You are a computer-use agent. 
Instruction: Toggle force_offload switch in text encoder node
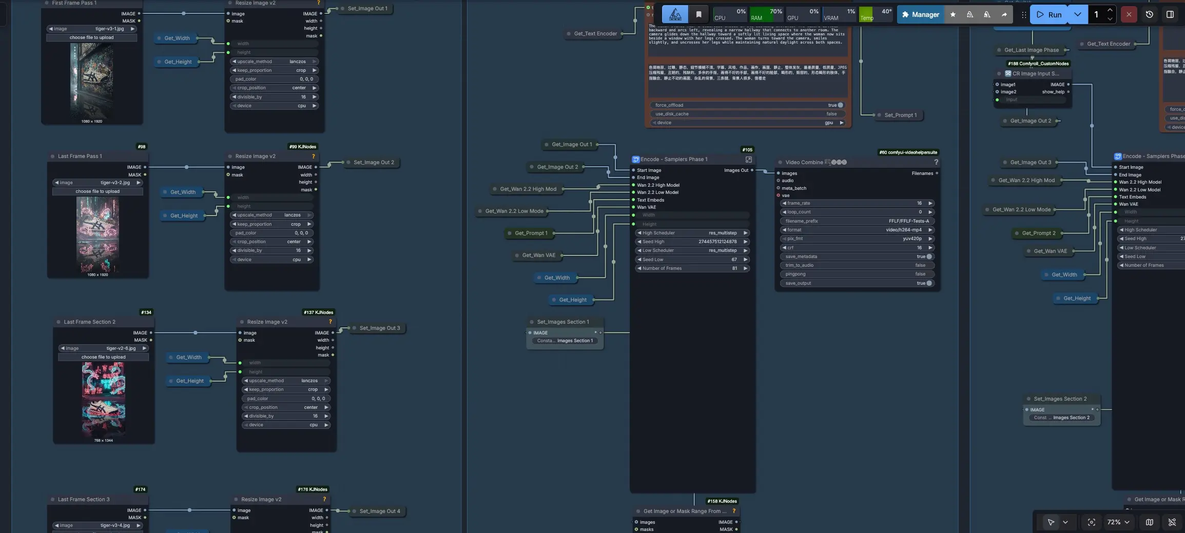pos(840,105)
